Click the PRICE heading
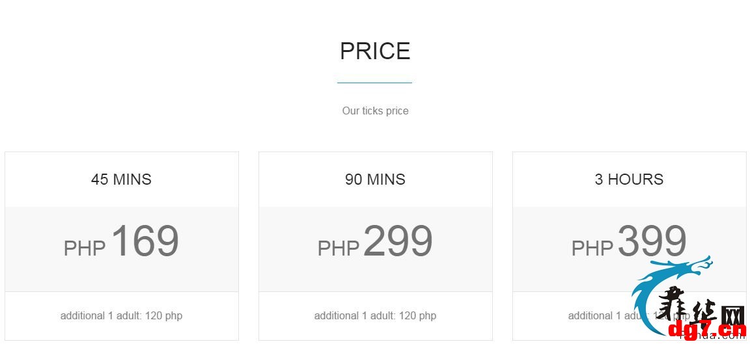The height and width of the screenshot is (344, 750). click(x=375, y=51)
